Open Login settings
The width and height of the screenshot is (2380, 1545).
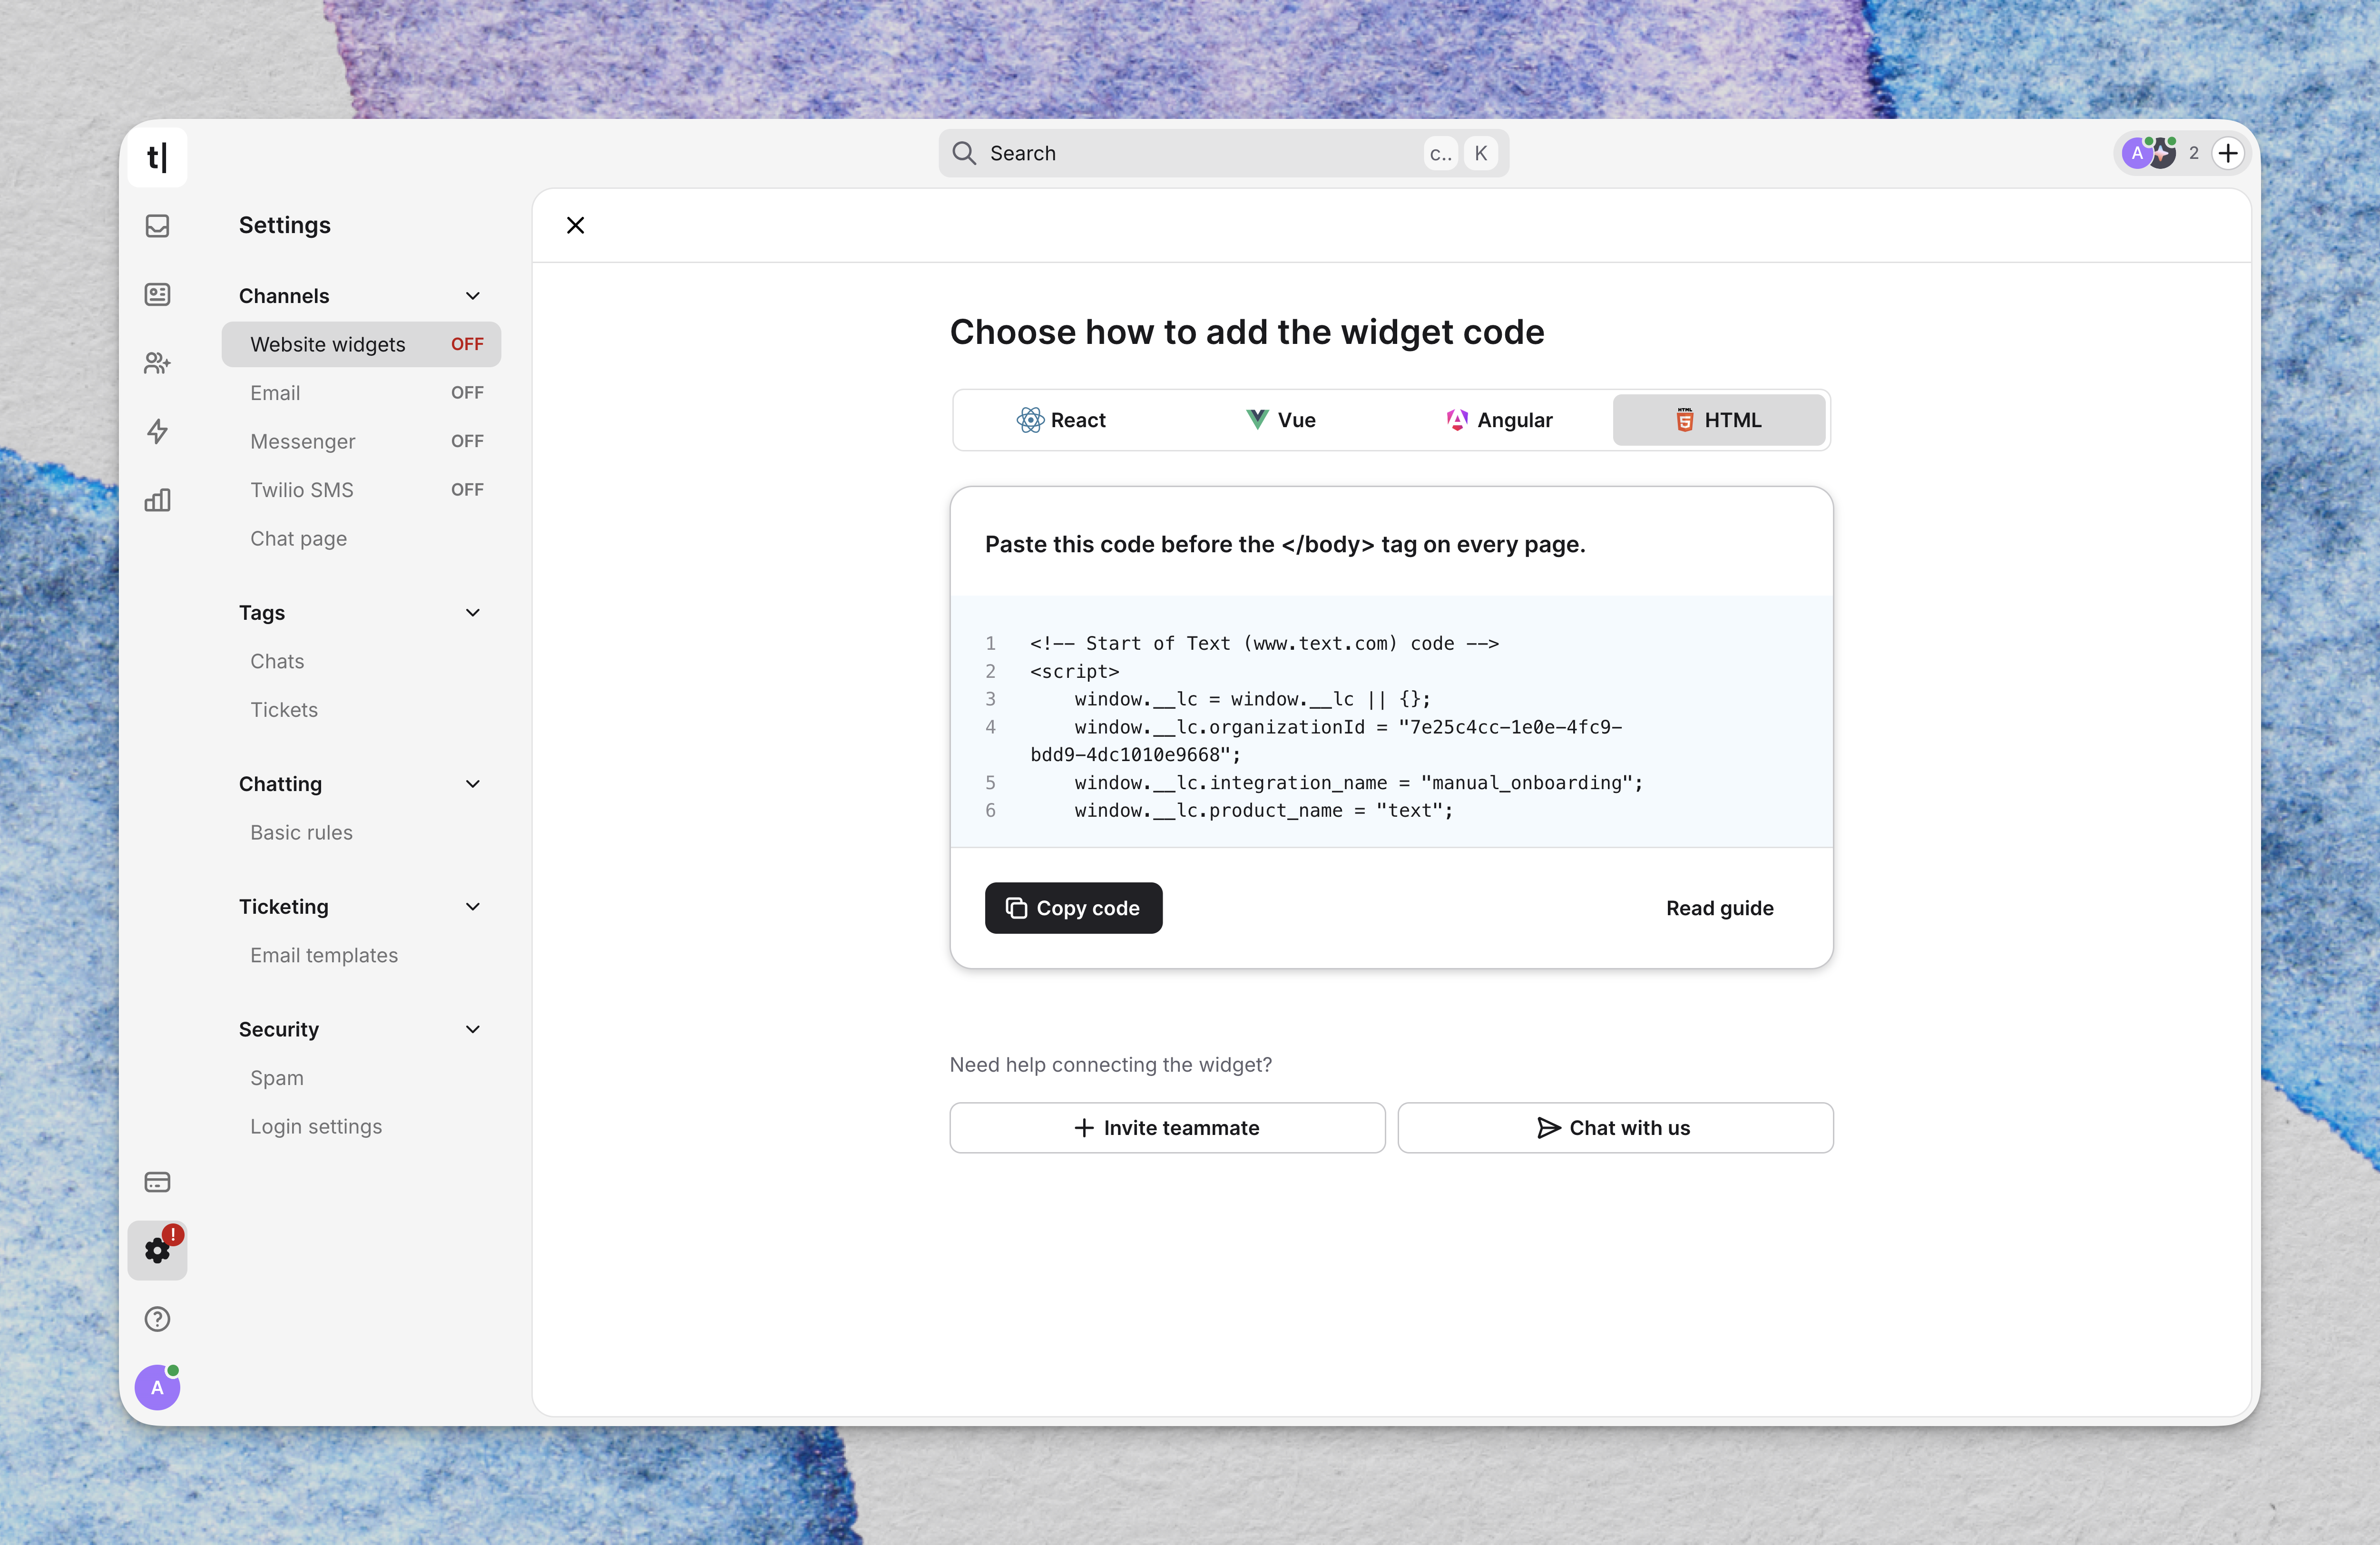(361, 1126)
